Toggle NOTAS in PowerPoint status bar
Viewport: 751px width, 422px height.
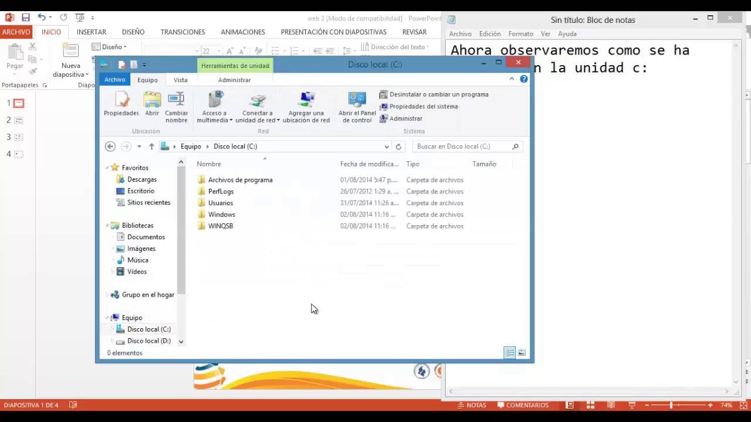click(472, 405)
